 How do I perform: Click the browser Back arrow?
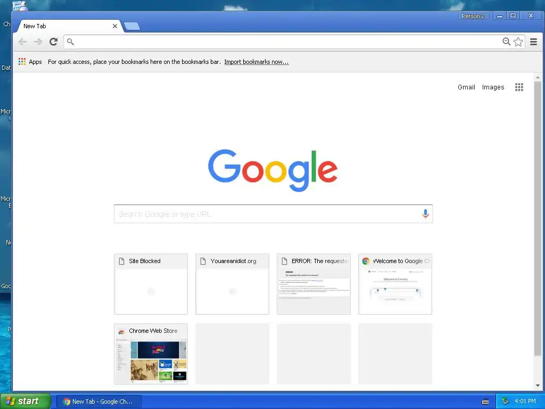coord(22,42)
